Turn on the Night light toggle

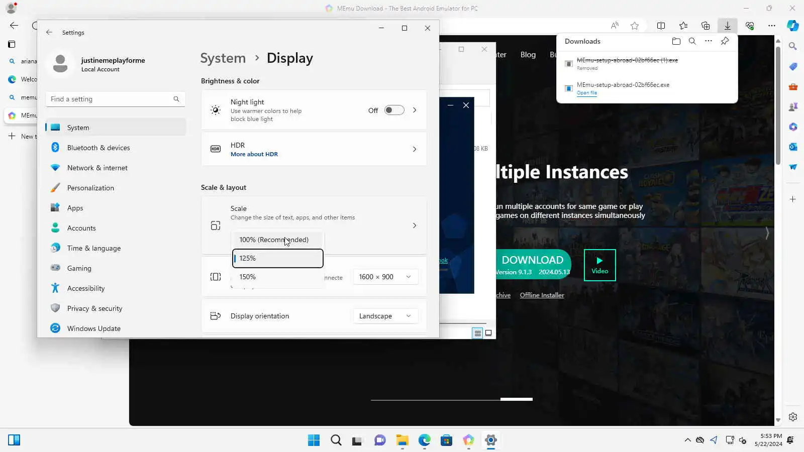394,110
